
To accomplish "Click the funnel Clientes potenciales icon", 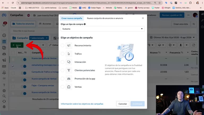I will 69,70.
